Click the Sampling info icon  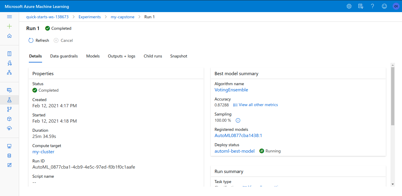(x=238, y=120)
